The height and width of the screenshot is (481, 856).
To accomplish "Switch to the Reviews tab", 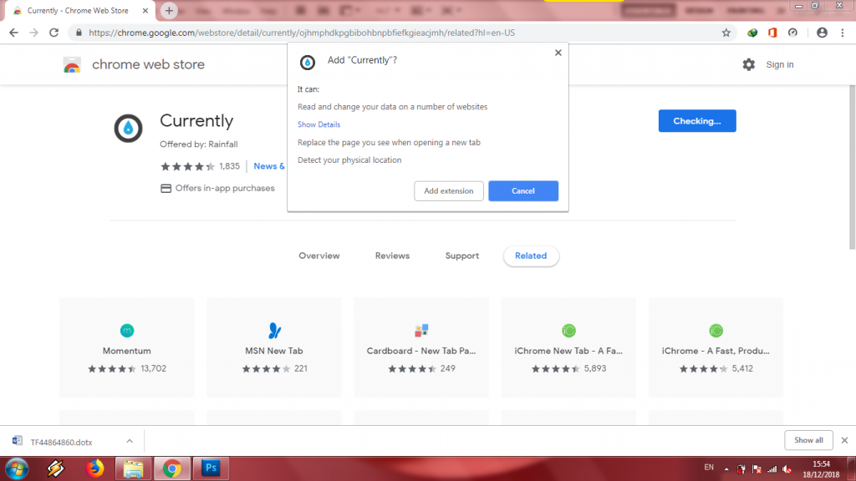I will click(392, 256).
